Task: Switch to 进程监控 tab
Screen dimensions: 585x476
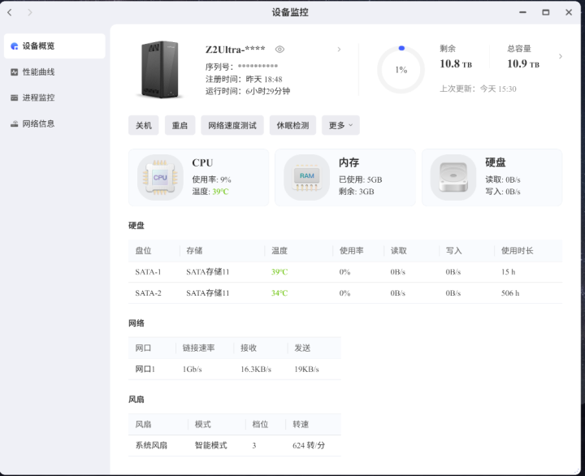Action: pos(39,98)
